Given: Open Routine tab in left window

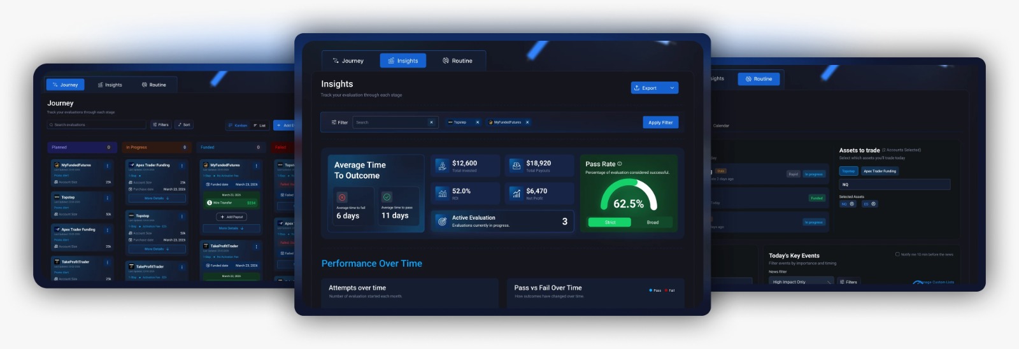Looking at the screenshot, I should [154, 85].
